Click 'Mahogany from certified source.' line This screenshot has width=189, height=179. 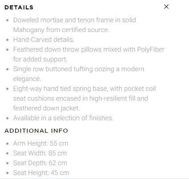coord(61,30)
